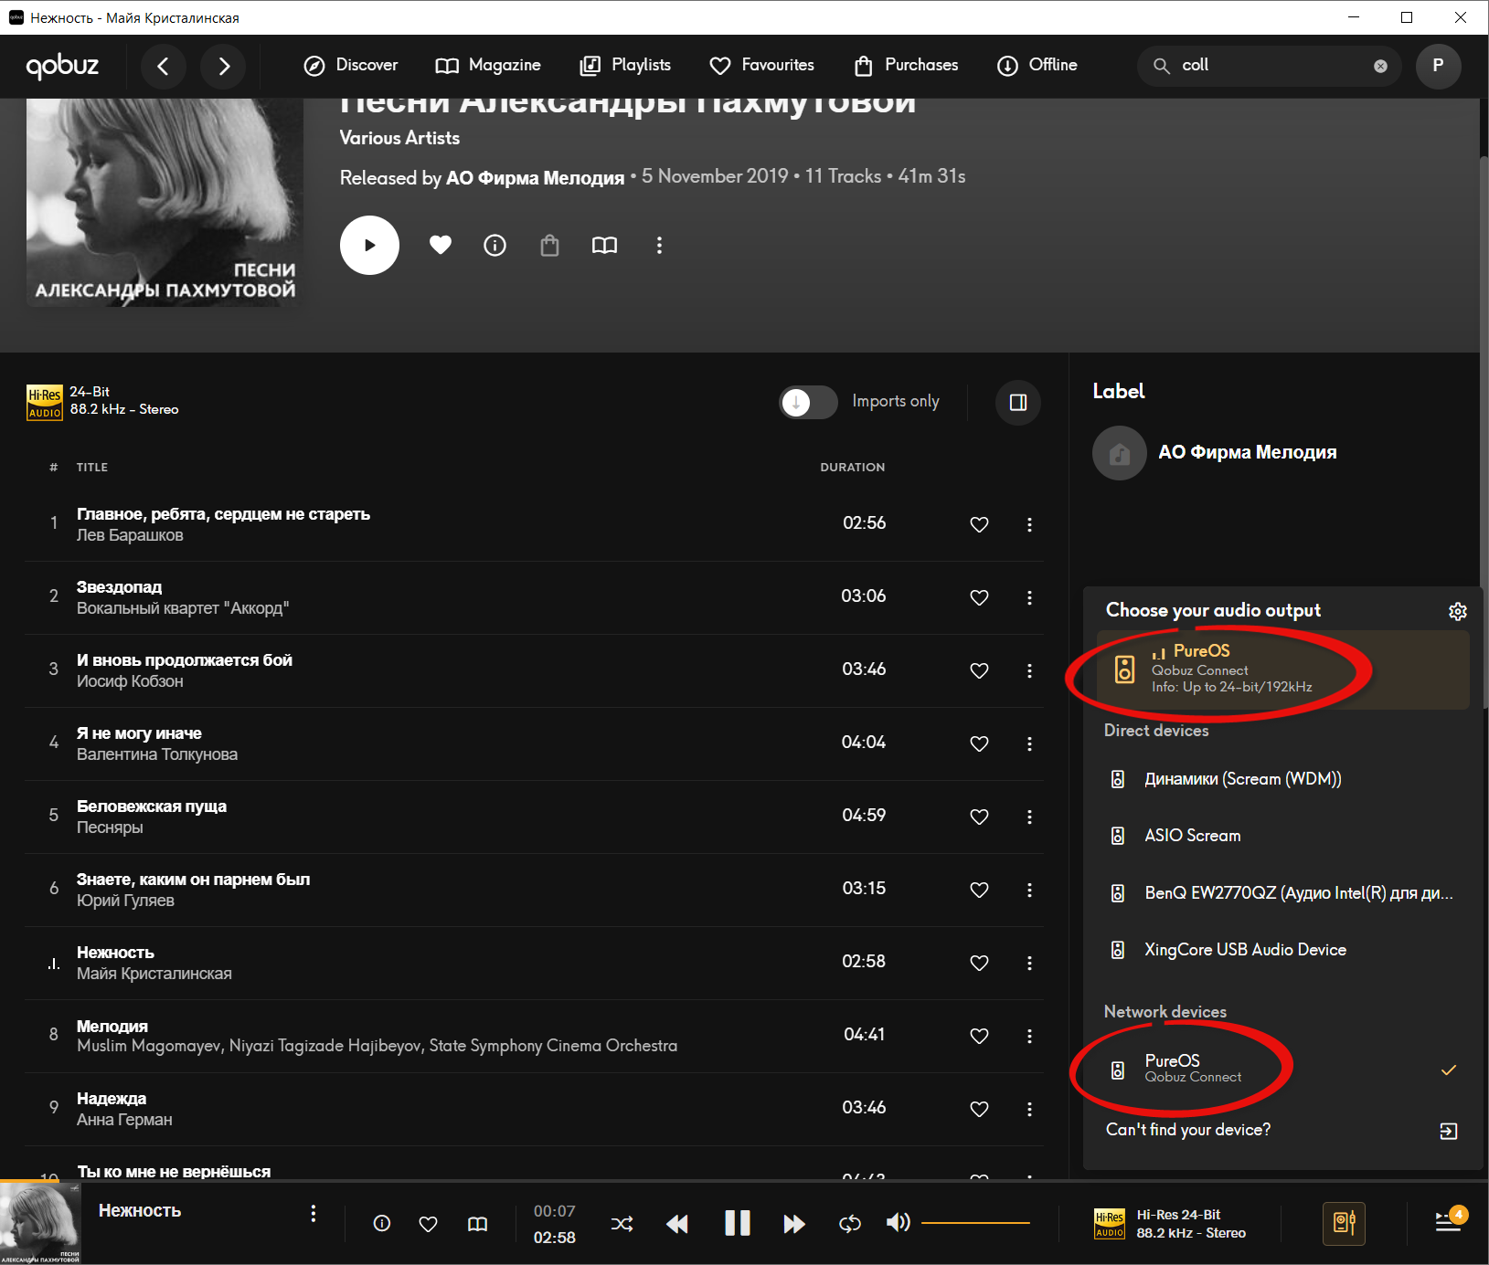Open the Favourites section
Image resolution: width=1489 pixels, height=1265 pixels.
pyautogui.click(x=762, y=66)
